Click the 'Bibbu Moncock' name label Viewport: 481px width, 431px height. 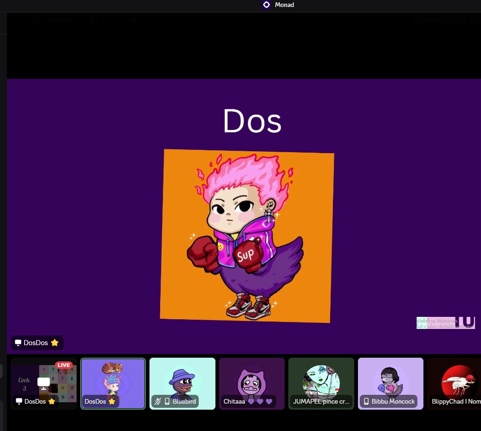393,401
